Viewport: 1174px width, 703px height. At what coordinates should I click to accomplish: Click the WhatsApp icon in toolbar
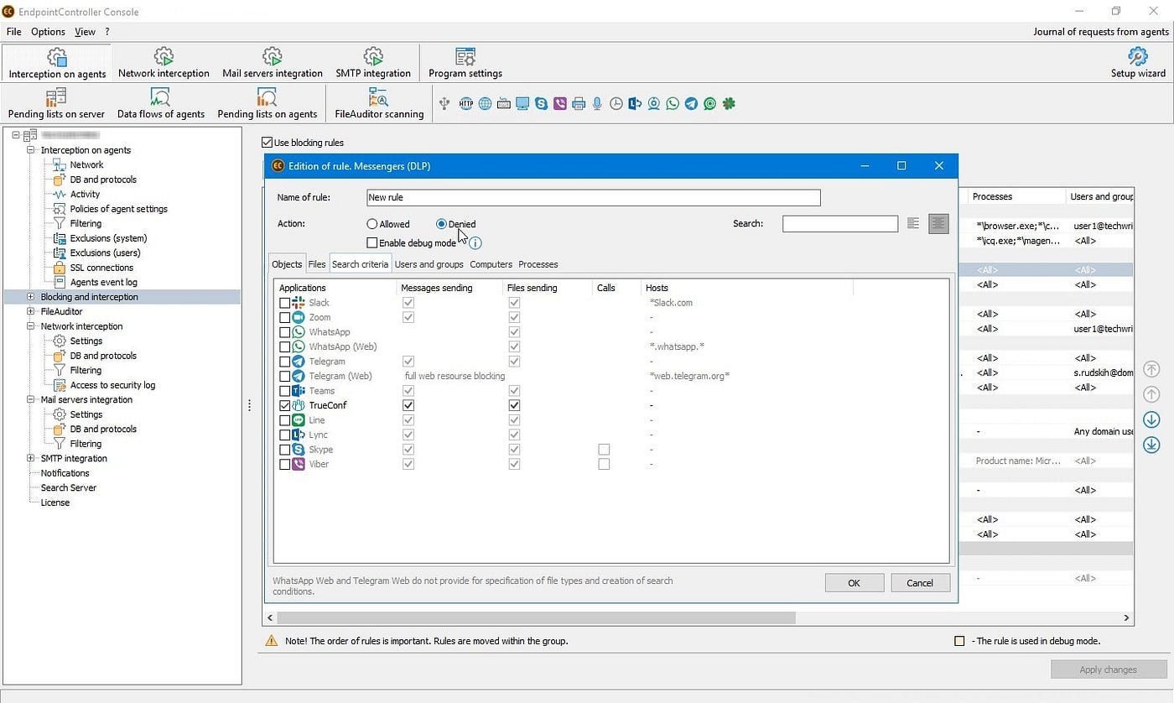673,104
